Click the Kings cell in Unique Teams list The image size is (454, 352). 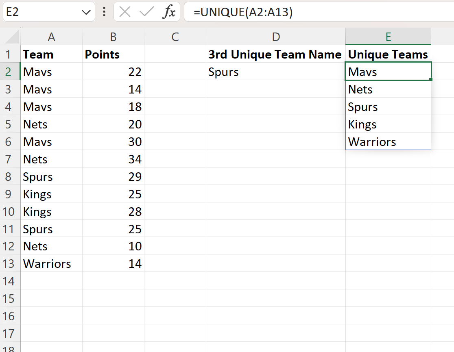[388, 124]
